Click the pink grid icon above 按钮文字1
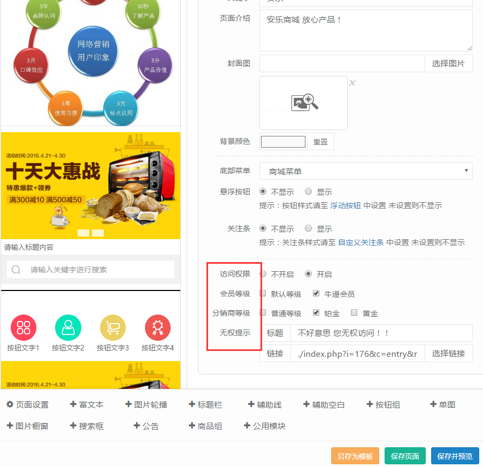Viewport: 483px width, 467px height. point(24,327)
